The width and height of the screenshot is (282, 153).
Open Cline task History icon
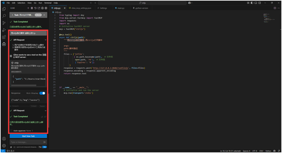(x=35, y=8)
